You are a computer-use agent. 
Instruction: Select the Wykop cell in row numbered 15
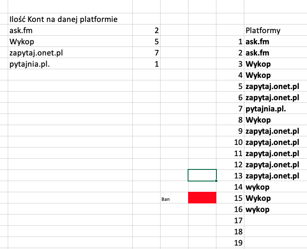(x=276, y=198)
